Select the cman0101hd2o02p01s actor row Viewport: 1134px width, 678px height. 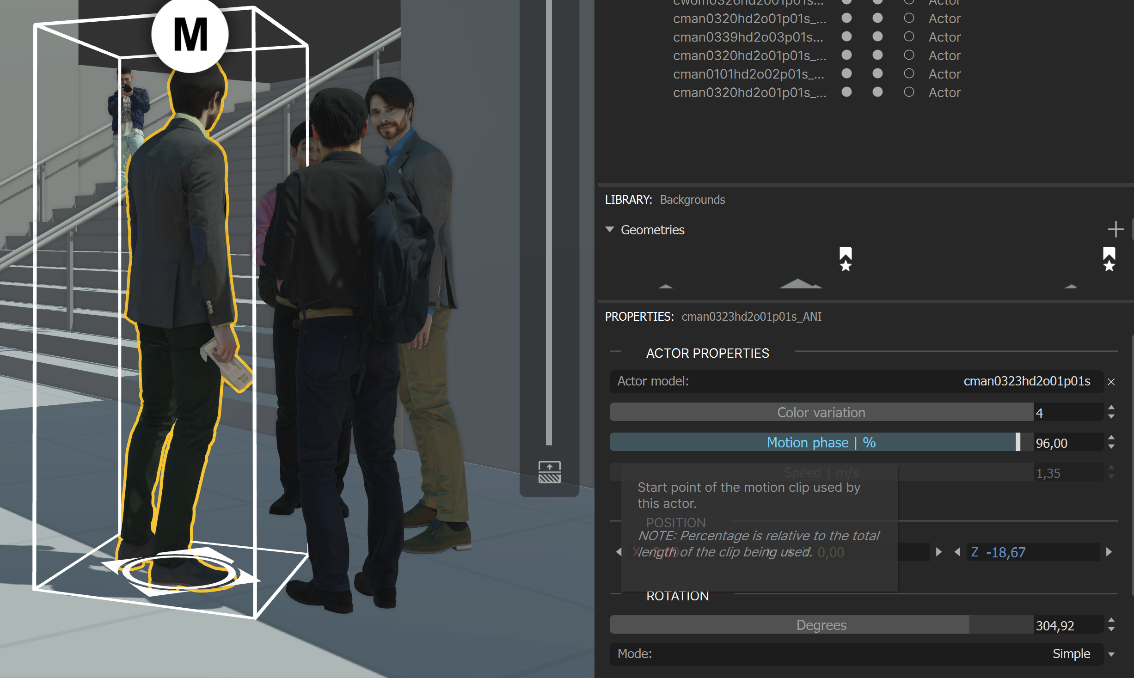(748, 74)
